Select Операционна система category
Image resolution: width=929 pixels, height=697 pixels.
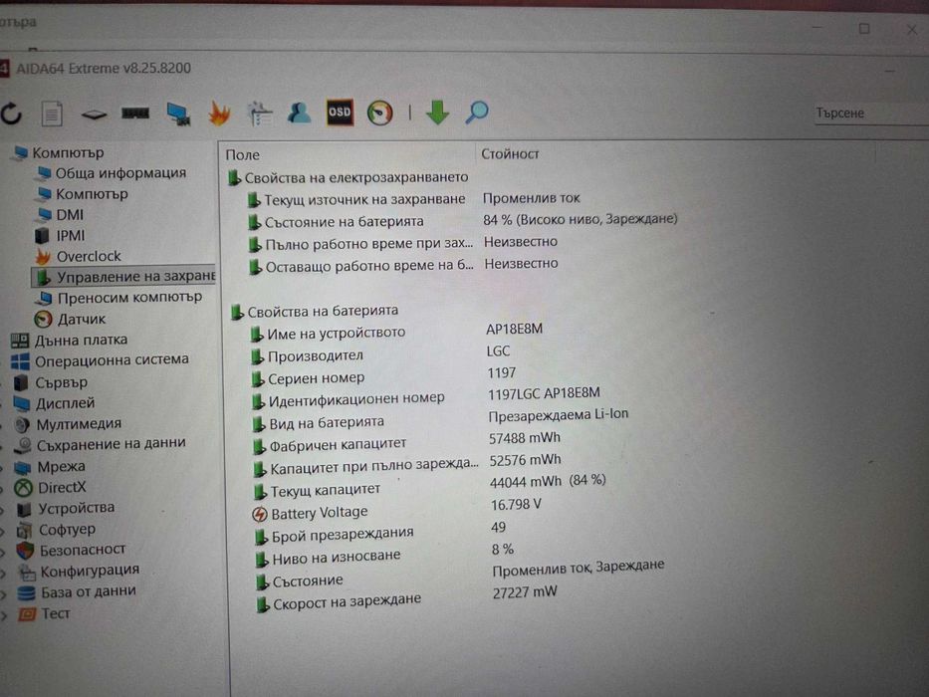101,359
